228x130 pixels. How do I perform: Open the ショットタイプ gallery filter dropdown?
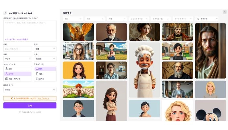[x=139, y=19]
